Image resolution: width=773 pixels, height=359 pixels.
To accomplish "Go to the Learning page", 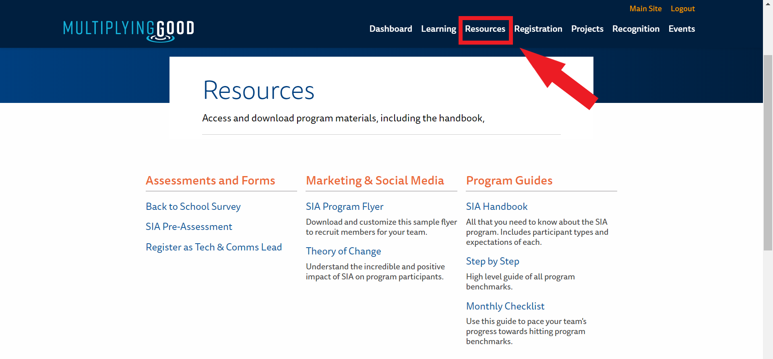I will tap(438, 29).
